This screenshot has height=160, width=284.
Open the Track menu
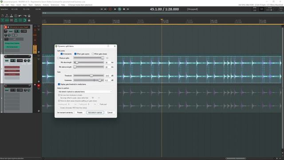coord(31,5)
